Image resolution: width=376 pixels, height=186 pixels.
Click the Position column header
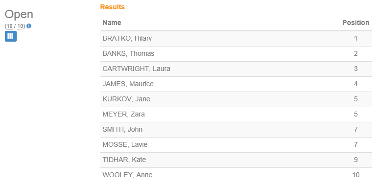coord(355,23)
